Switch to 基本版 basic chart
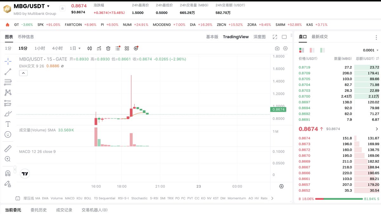 [x=212, y=37]
